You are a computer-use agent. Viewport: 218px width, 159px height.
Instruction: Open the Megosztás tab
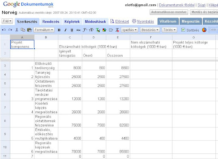[191, 21]
